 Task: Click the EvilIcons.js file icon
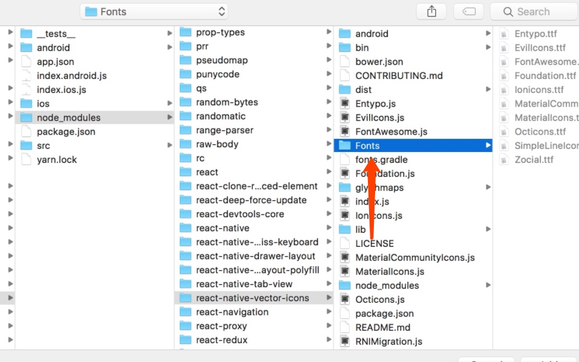[344, 118]
